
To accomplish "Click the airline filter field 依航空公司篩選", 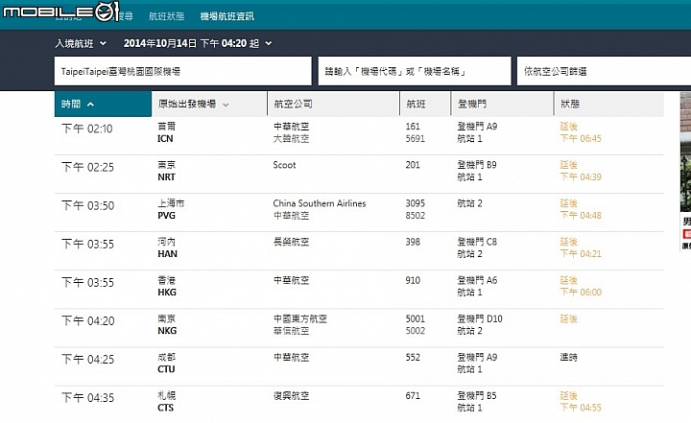I will 604,71.
